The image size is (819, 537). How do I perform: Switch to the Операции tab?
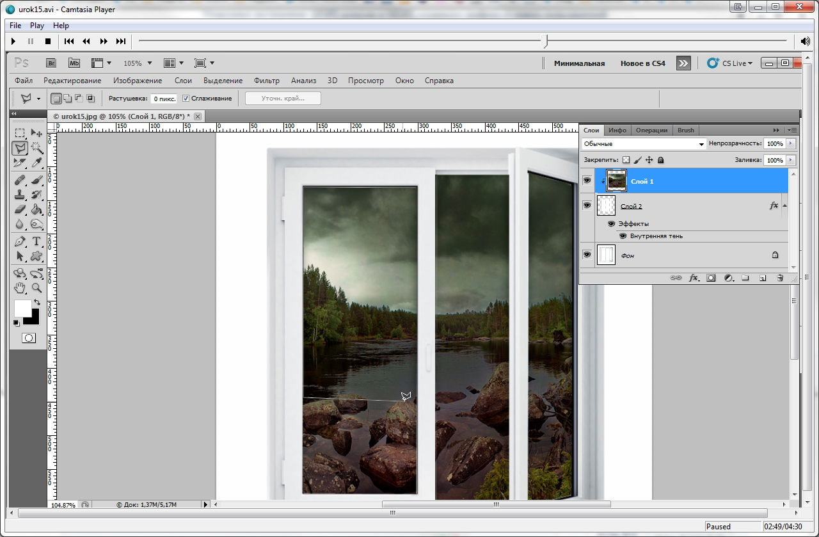(x=651, y=130)
